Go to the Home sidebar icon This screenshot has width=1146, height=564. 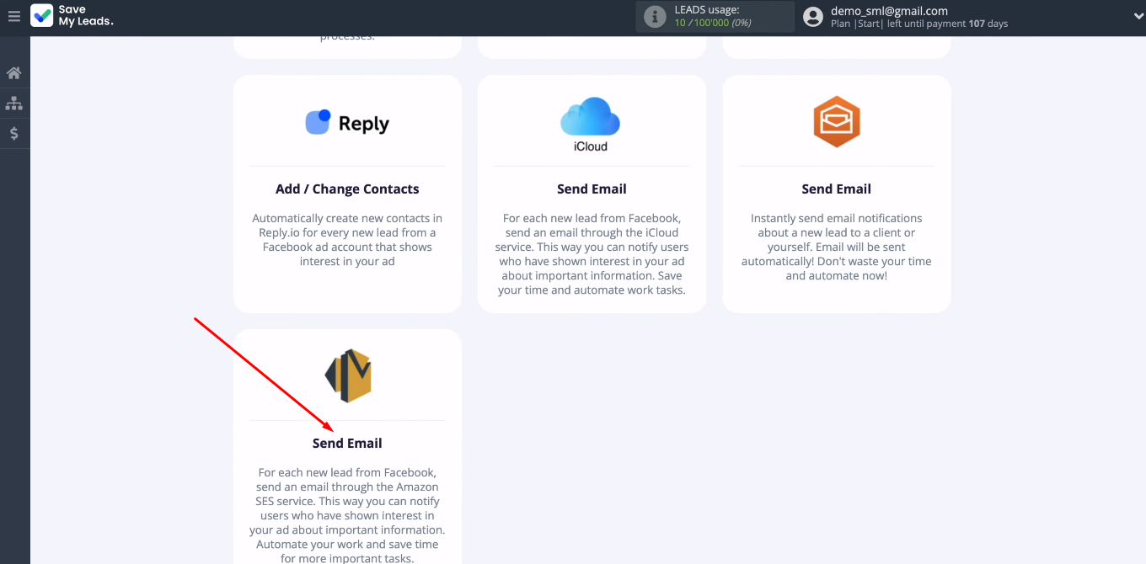(x=14, y=73)
